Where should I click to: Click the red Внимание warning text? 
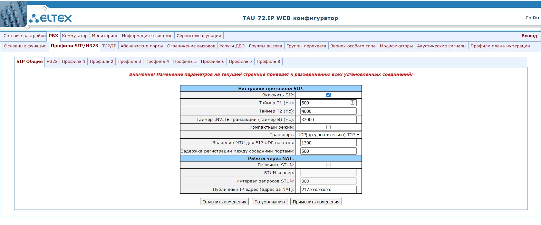[x=271, y=74]
